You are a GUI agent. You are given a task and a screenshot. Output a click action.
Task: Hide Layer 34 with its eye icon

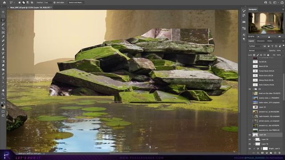[250, 135]
